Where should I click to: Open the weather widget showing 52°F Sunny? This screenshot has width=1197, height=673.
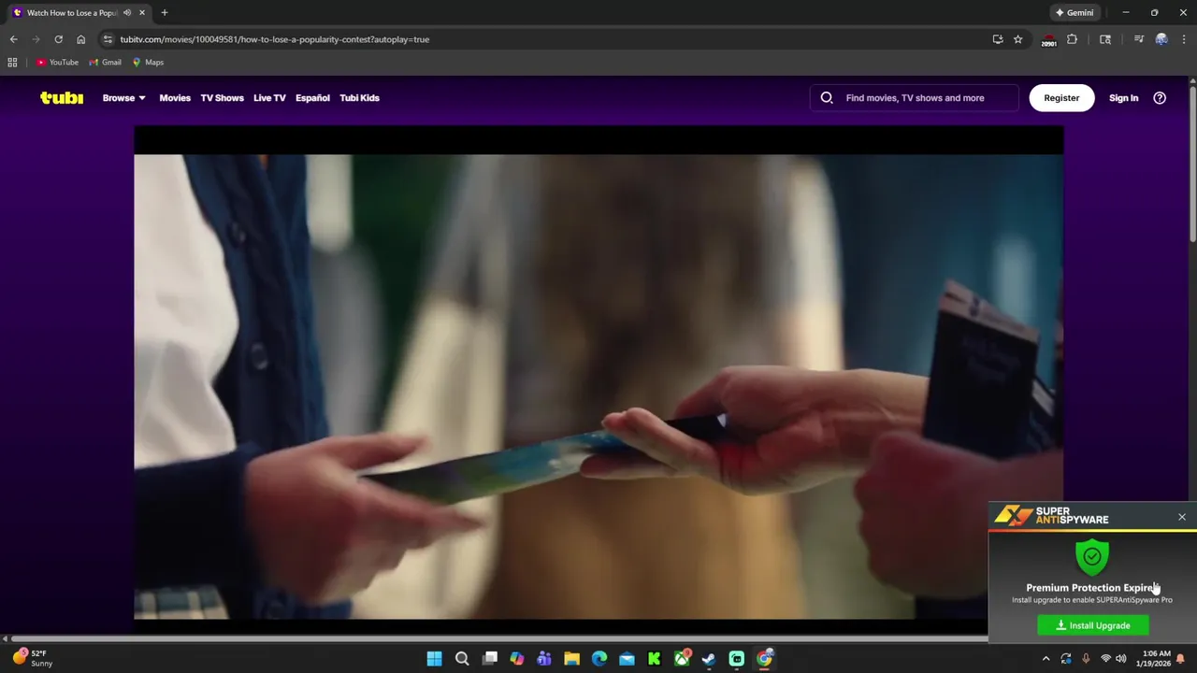click(x=32, y=658)
